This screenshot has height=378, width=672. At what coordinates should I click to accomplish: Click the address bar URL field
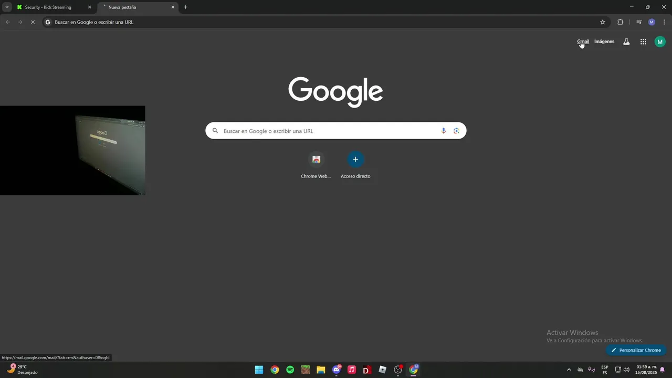(325, 22)
